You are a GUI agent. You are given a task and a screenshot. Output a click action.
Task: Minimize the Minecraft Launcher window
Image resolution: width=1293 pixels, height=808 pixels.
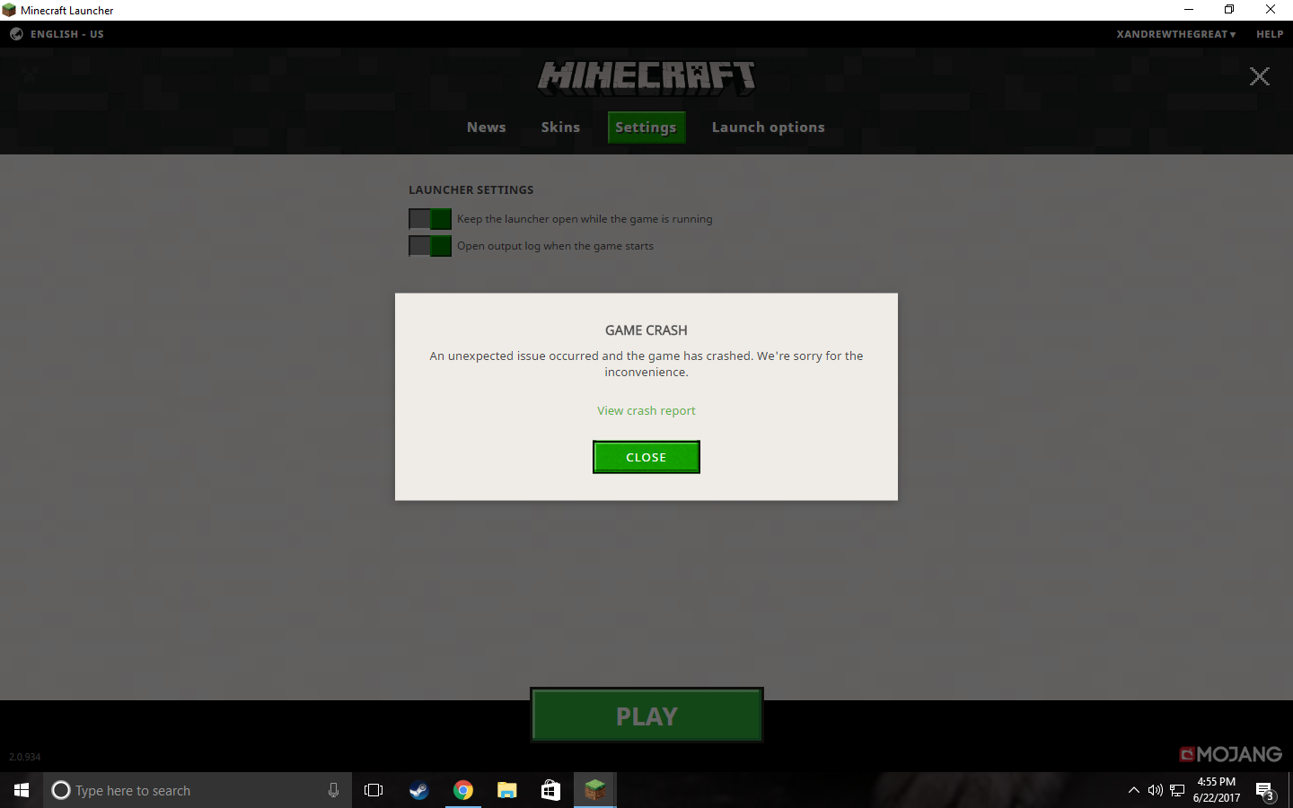point(1189,10)
